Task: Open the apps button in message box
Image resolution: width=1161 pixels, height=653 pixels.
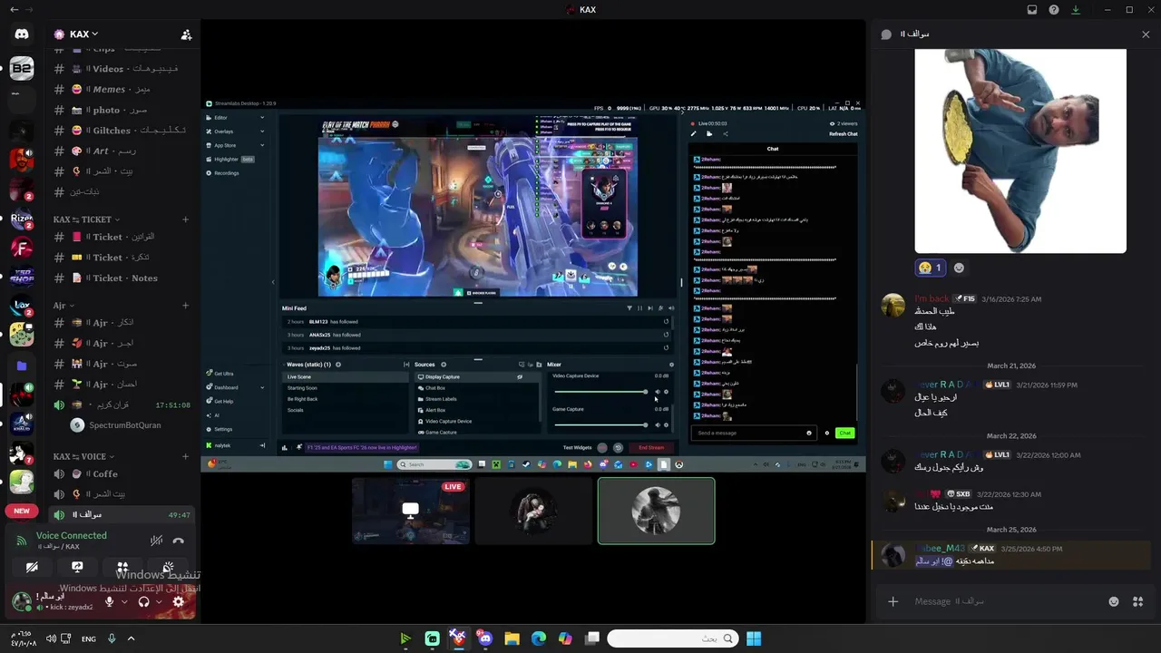Action: (1138, 601)
